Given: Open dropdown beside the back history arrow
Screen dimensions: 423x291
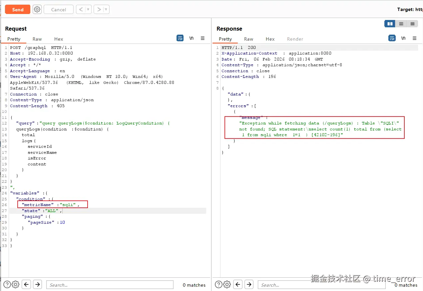Looking at the screenshot, I should point(88,9).
